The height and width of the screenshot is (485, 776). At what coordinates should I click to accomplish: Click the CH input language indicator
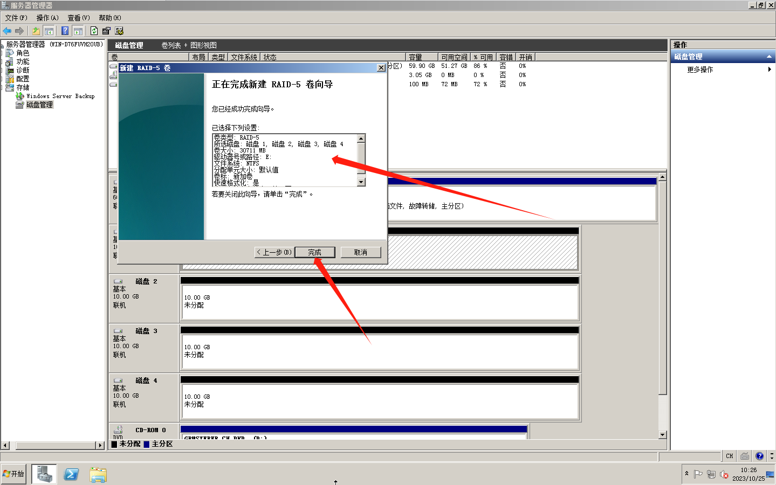click(730, 456)
